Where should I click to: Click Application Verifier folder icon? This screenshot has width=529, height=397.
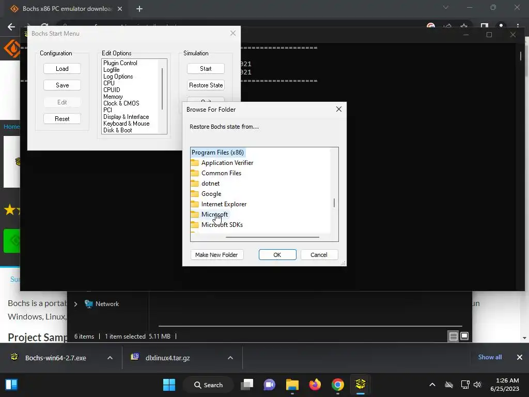pos(195,163)
